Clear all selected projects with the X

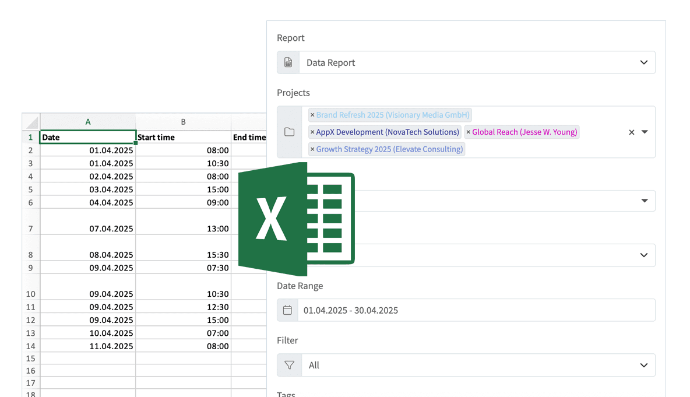tap(632, 132)
